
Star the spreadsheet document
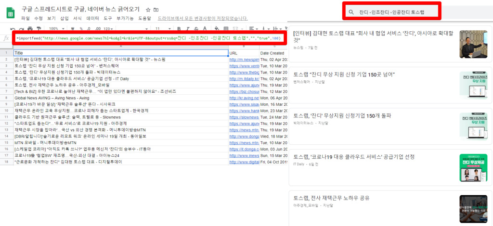point(148,10)
